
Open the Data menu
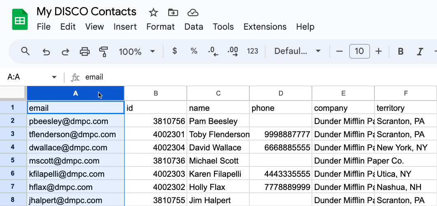click(x=194, y=27)
